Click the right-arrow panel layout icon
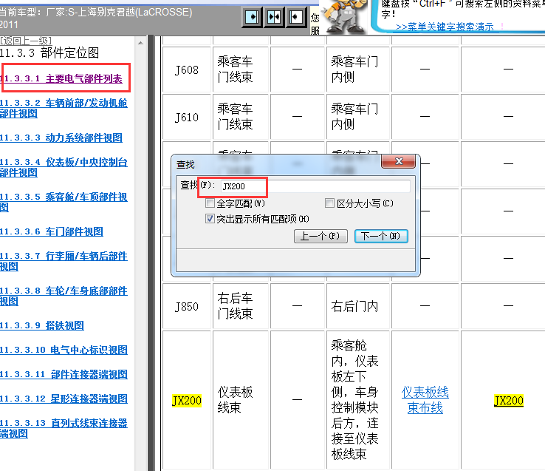Viewport: 545px width, 471px height. pyautogui.click(x=252, y=17)
